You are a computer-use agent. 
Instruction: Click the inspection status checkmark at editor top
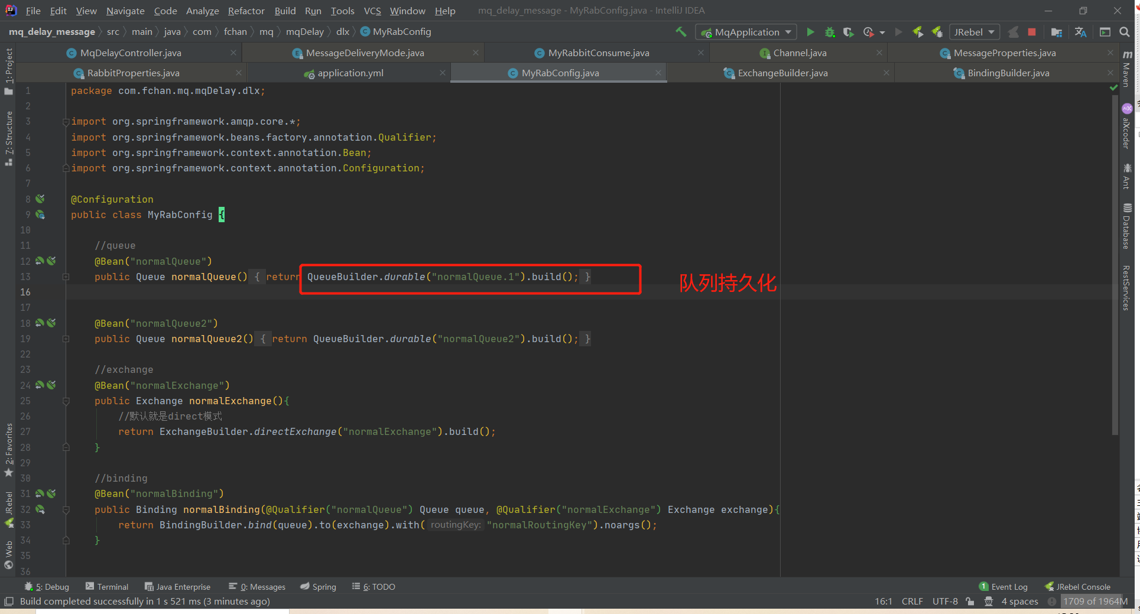(1114, 87)
